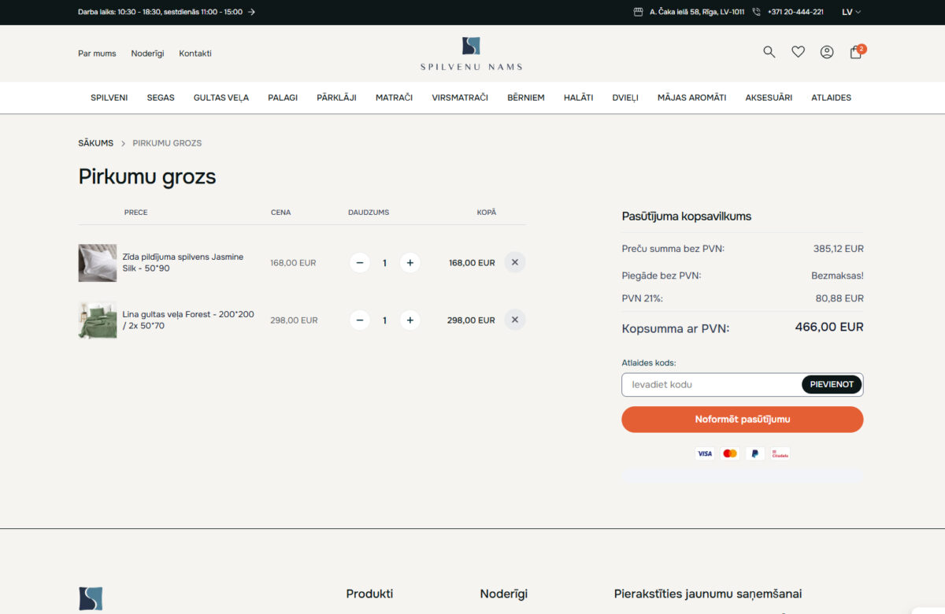Open the ATLAIDES menu item
945x614 pixels.
831,98
